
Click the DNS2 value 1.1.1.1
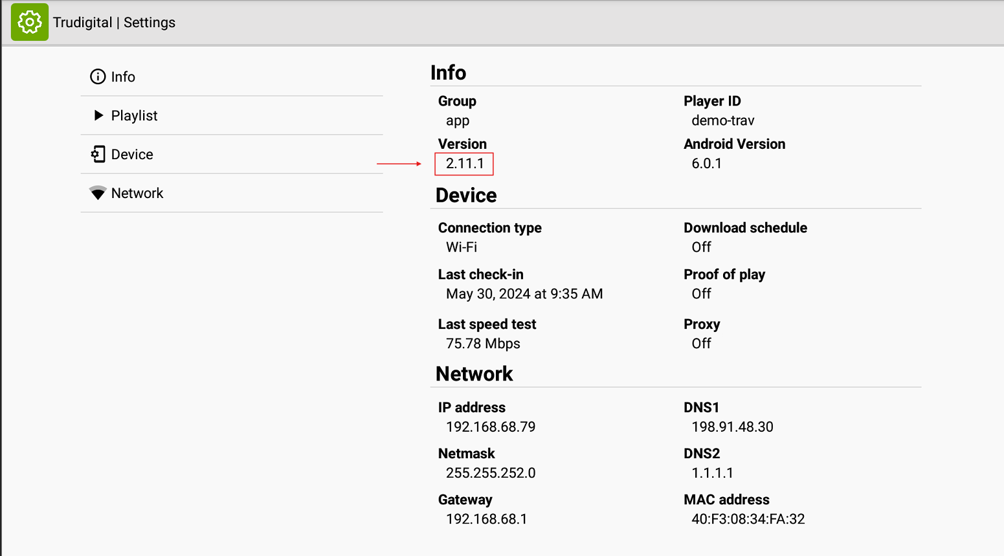[x=712, y=473]
